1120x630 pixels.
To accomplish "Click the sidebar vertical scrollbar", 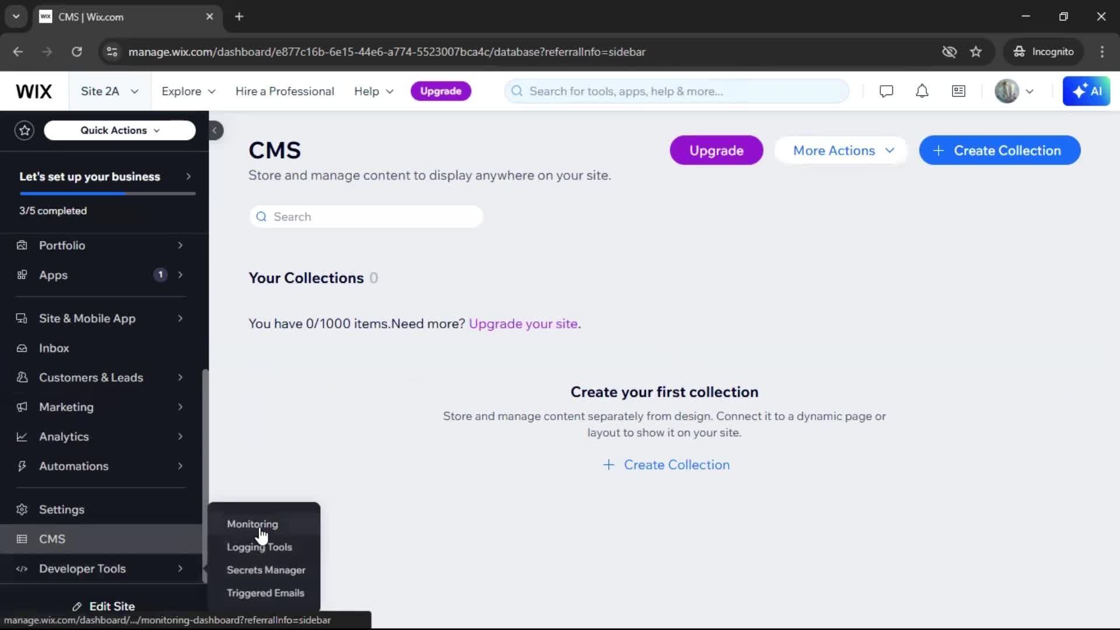I will coord(205,475).
